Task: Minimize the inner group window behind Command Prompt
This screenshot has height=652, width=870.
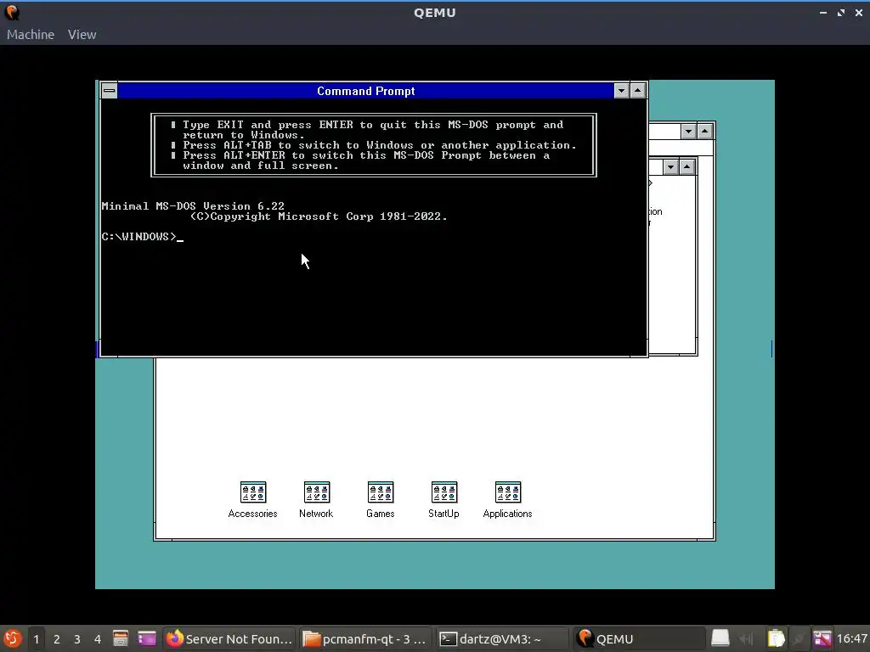Action: (x=671, y=167)
